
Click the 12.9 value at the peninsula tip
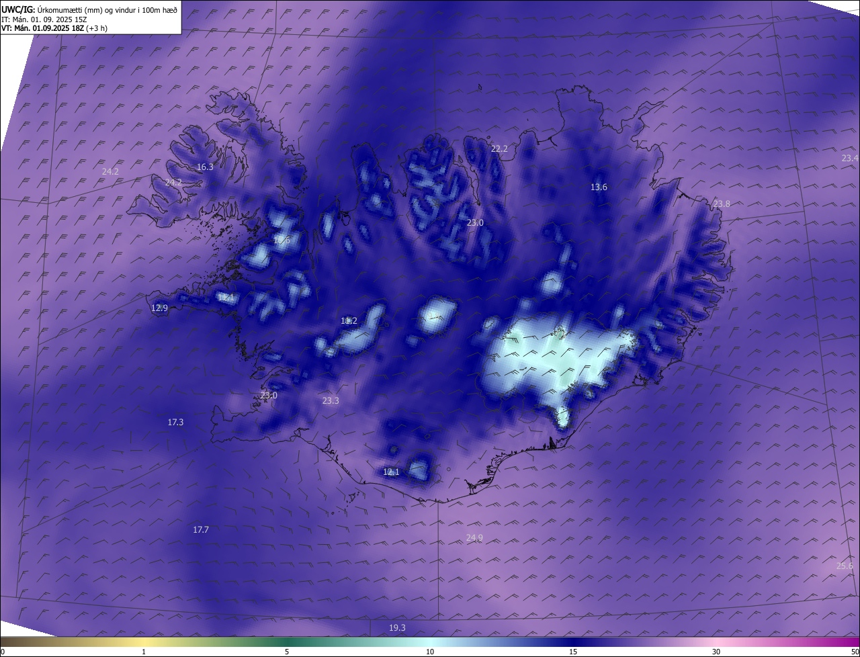pos(159,308)
